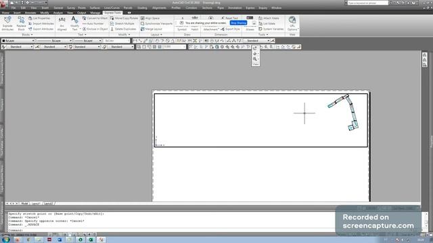
Task: Open URL Options tool
Action: point(292,24)
